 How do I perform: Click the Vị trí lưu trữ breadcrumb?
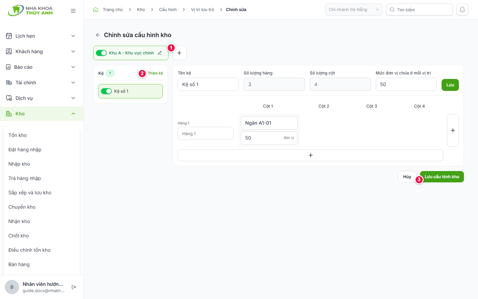click(x=203, y=10)
